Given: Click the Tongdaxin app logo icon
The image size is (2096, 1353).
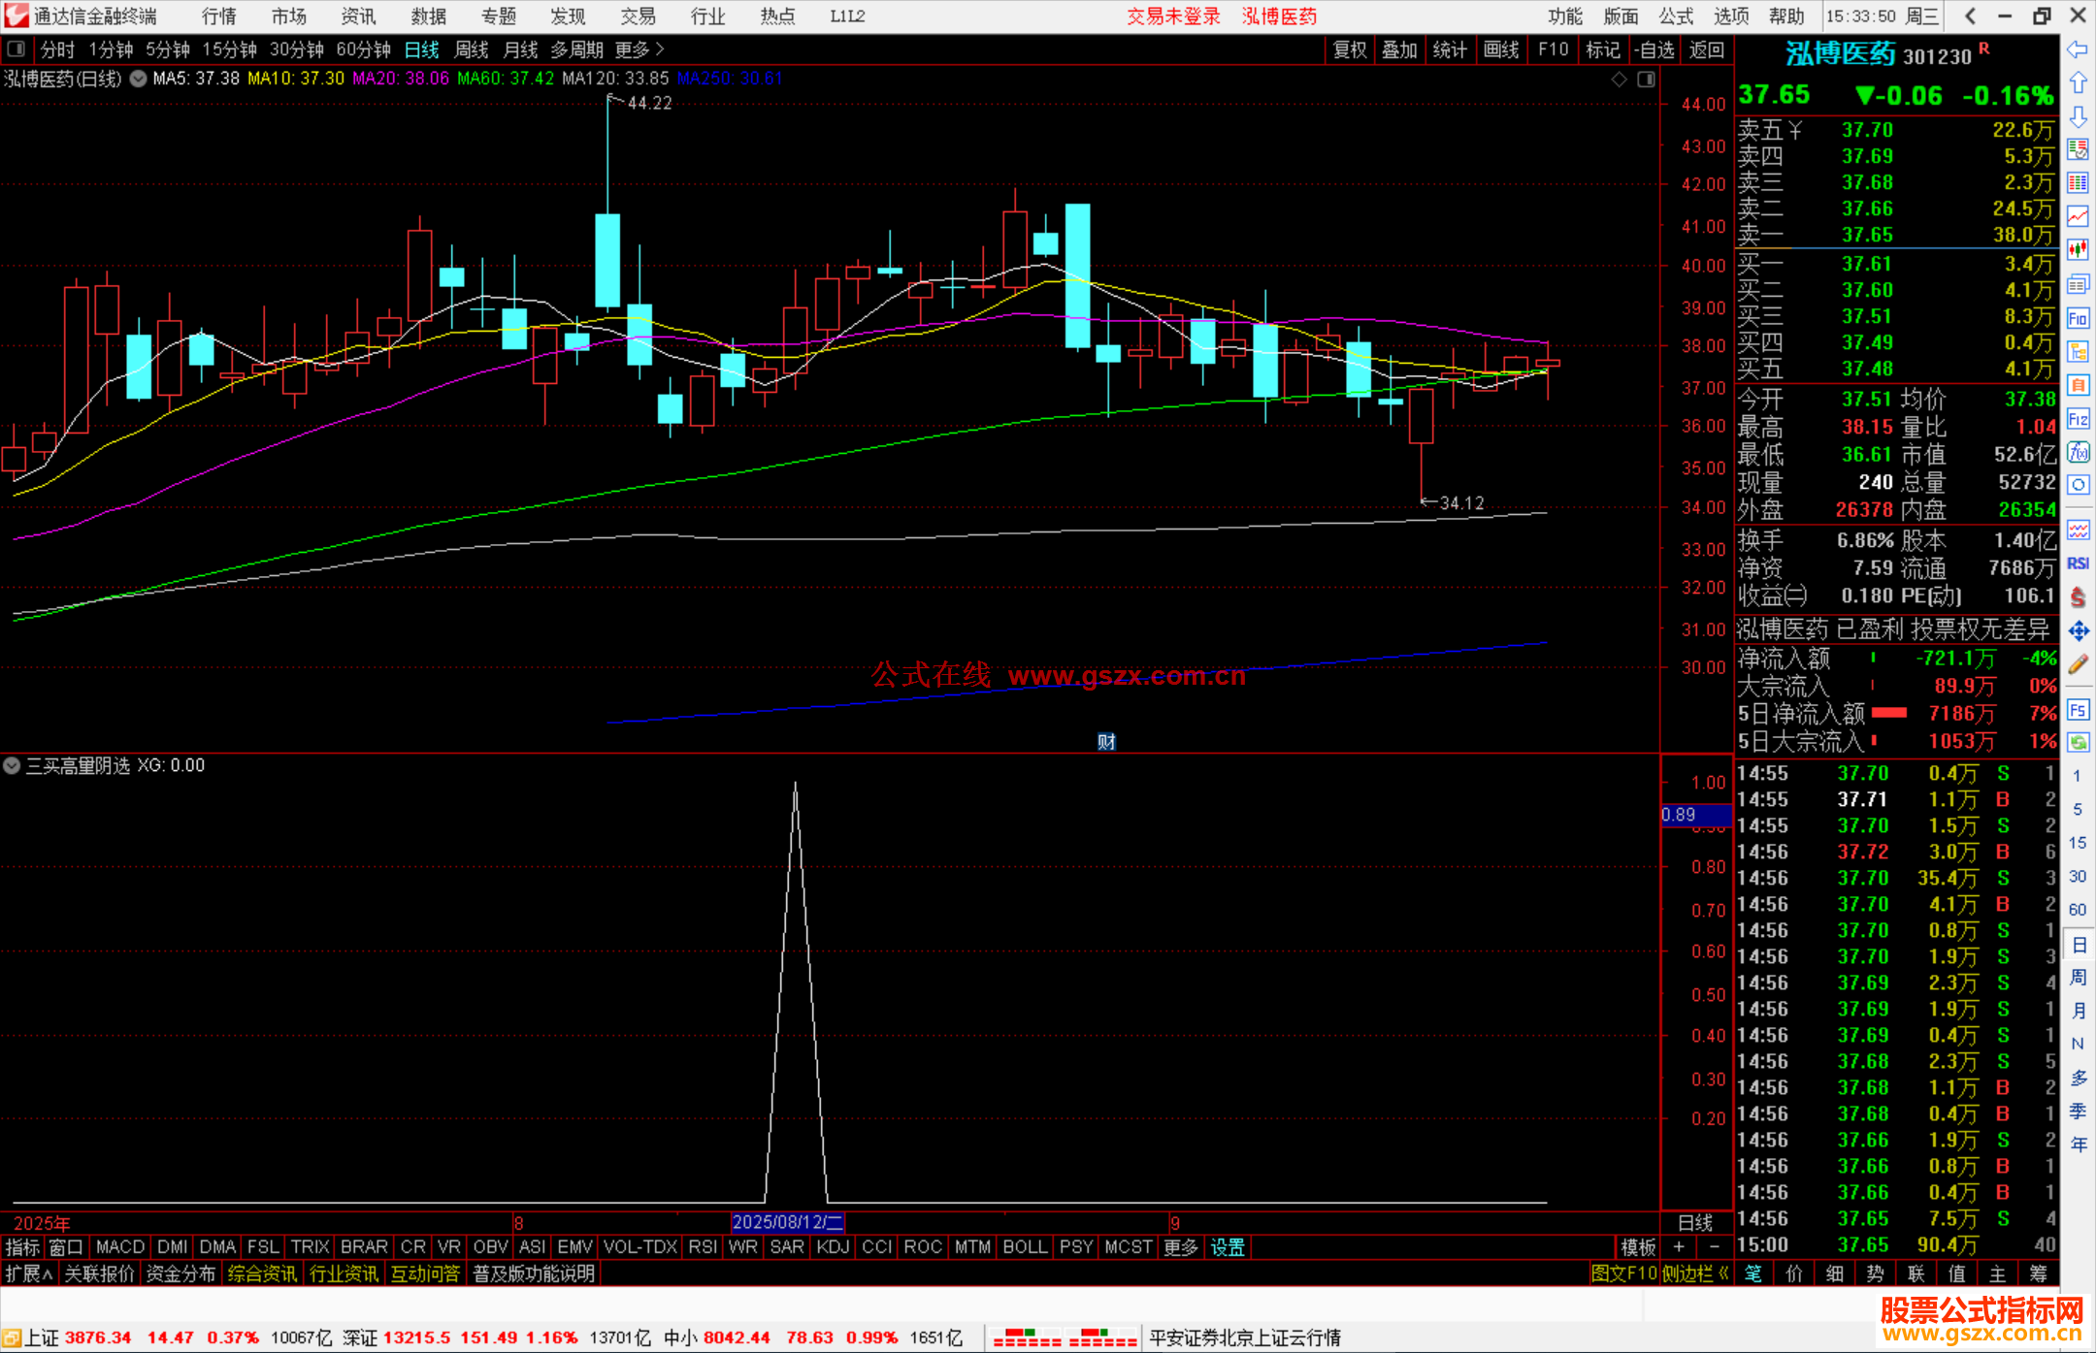Looking at the screenshot, I should point(16,16).
